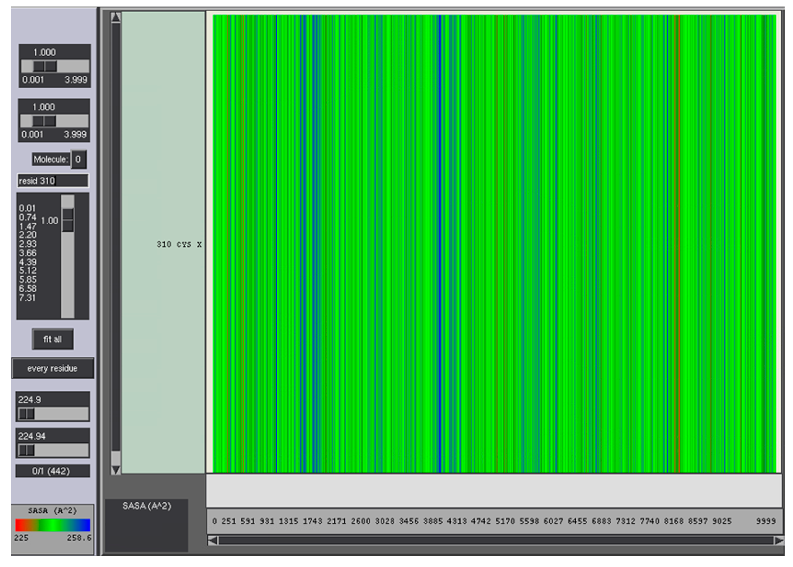Click the Molecule: label button

[51, 160]
